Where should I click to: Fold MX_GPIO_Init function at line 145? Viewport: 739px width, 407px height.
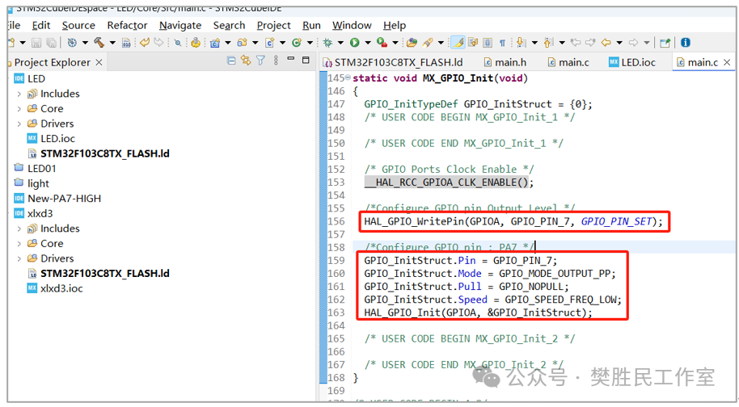(348, 78)
